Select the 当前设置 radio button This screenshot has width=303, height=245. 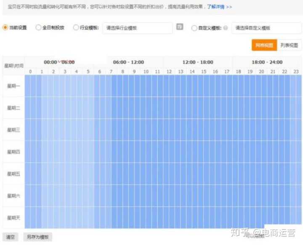coord(5,28)
